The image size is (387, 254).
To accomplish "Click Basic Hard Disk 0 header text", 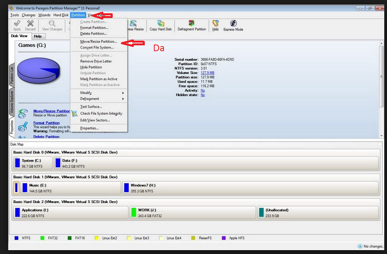I will coord(65,152).
